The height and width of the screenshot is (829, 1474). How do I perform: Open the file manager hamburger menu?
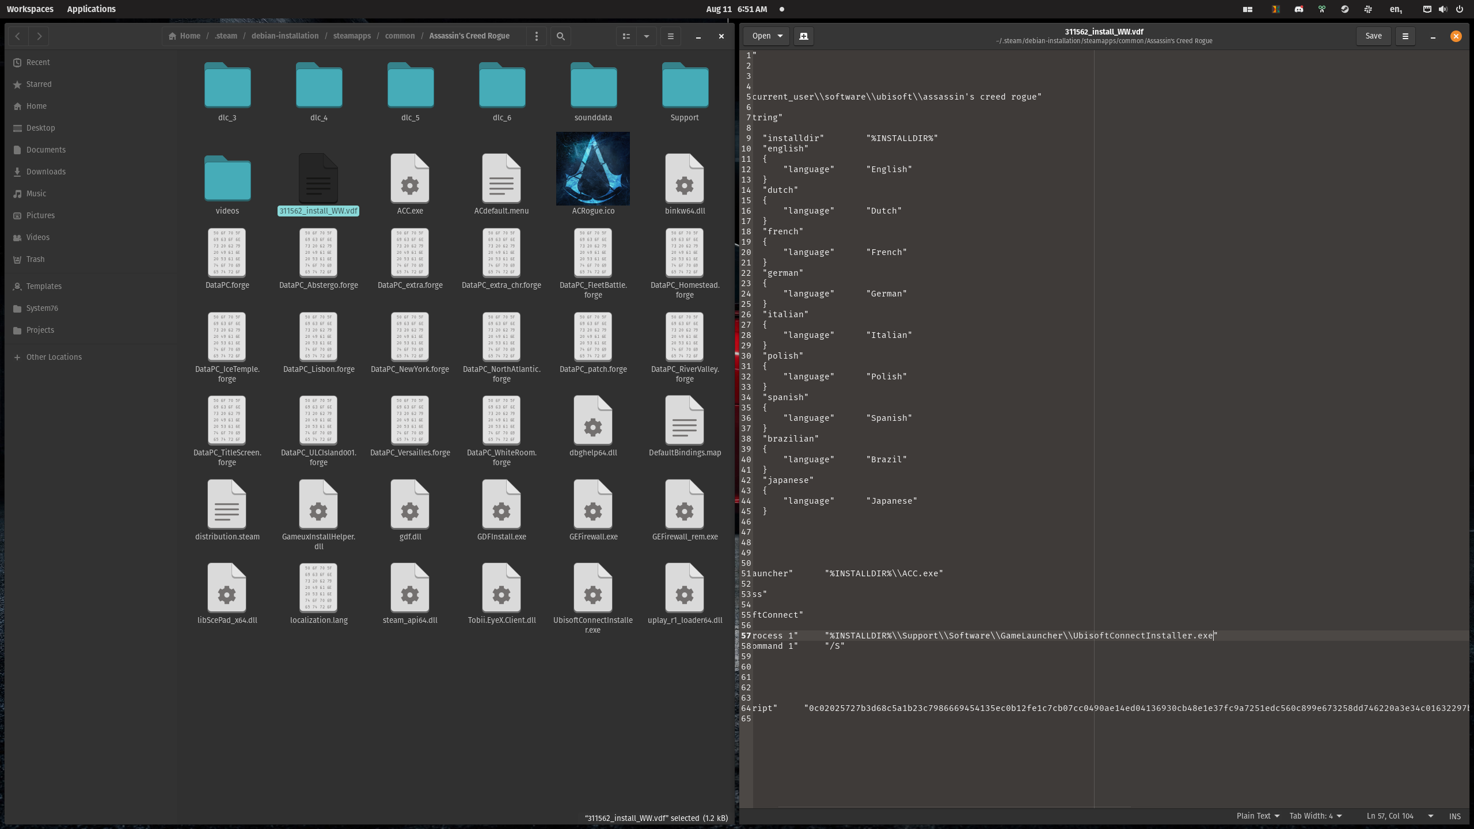(x=670, y=36)
